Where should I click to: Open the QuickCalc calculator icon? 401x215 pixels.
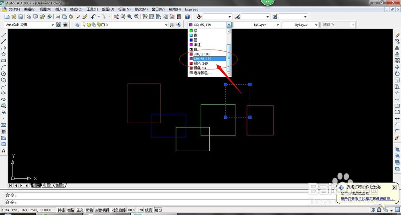179,16
